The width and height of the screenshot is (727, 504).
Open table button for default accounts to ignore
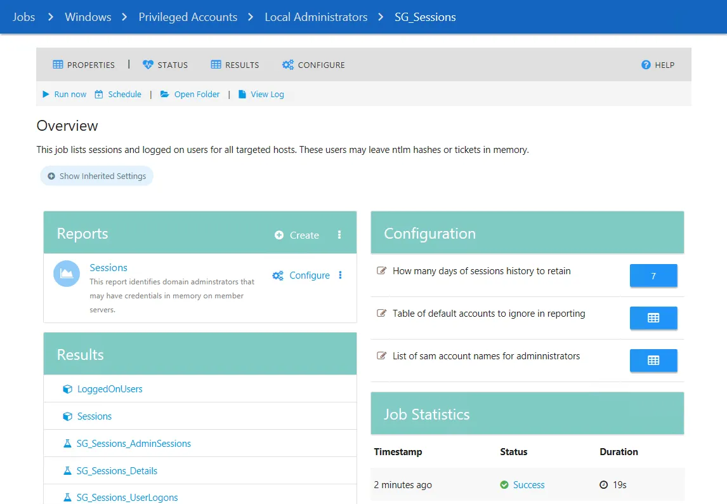(653, 319)
